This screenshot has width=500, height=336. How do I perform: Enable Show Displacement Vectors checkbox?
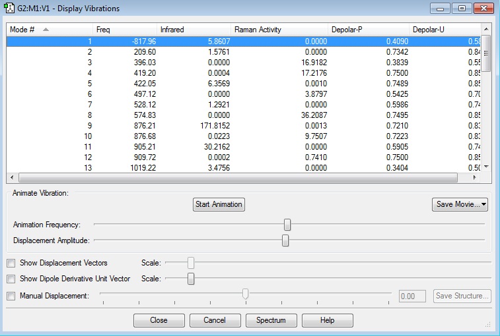tap(11, 263)
